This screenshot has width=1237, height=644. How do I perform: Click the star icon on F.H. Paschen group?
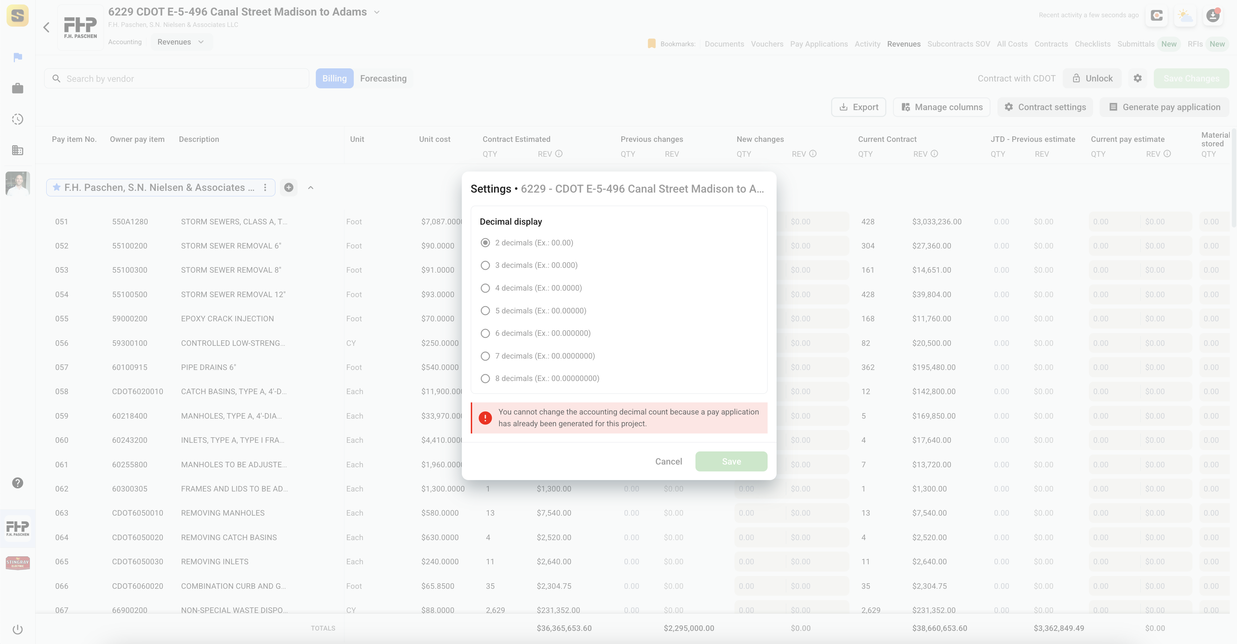tap(57, 188)
